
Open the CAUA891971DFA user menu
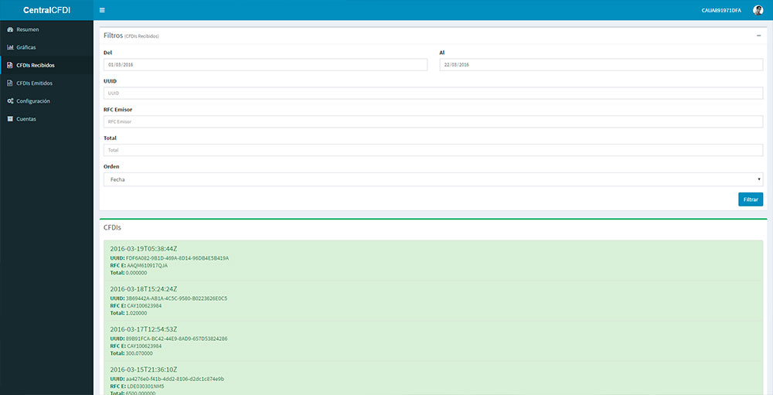pos(720,10)
